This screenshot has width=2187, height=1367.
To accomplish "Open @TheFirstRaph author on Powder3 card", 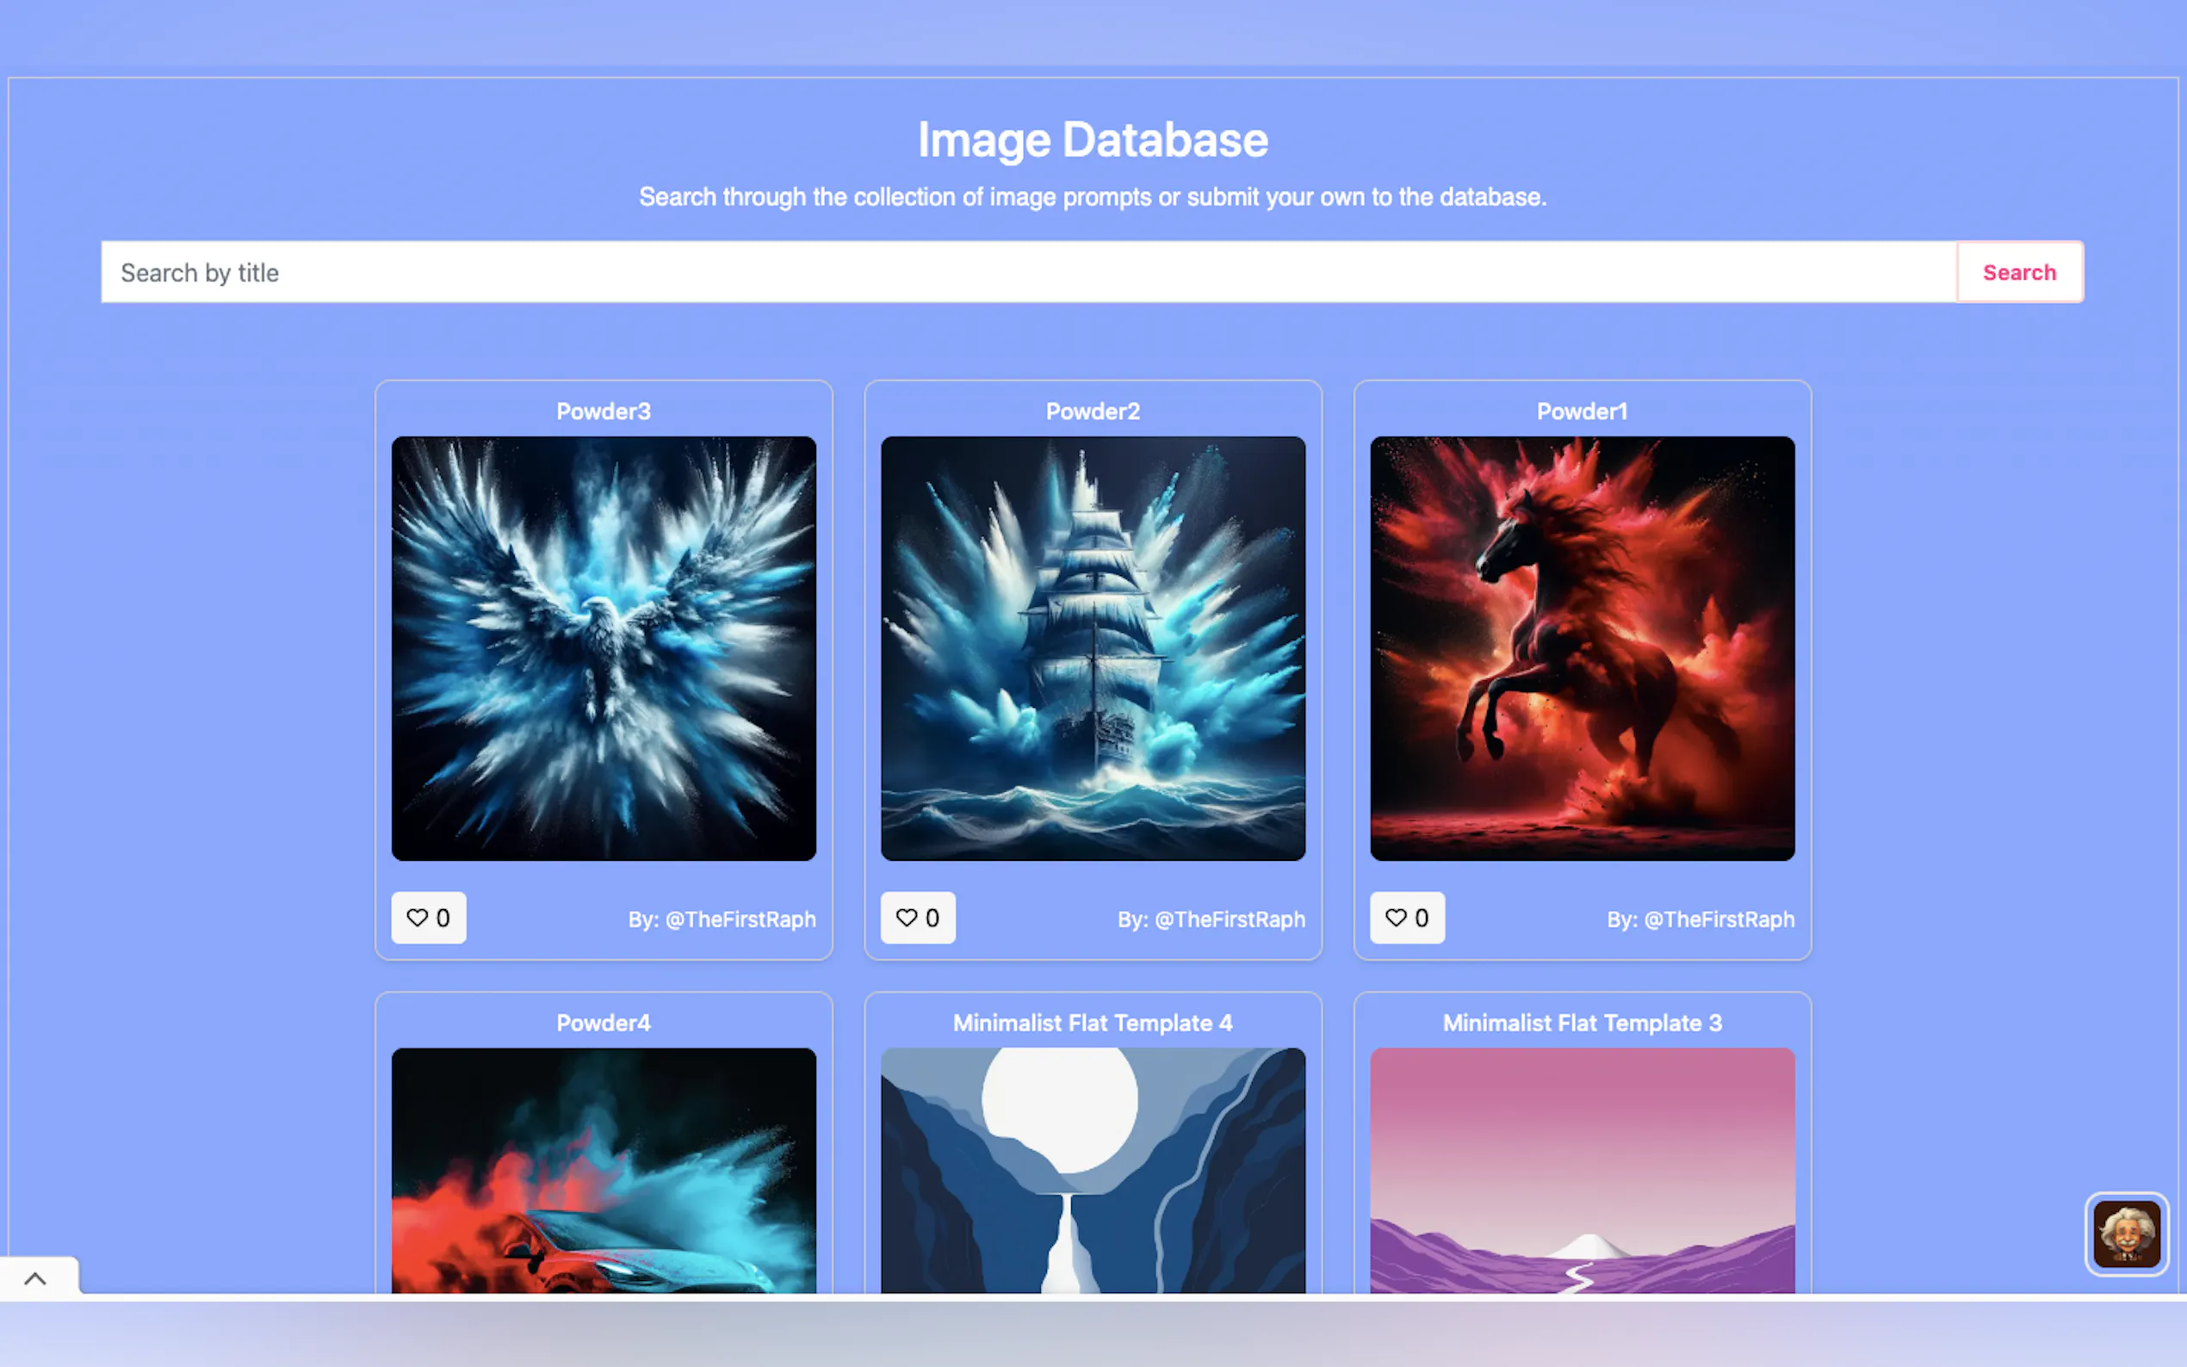I will (740, 919).
